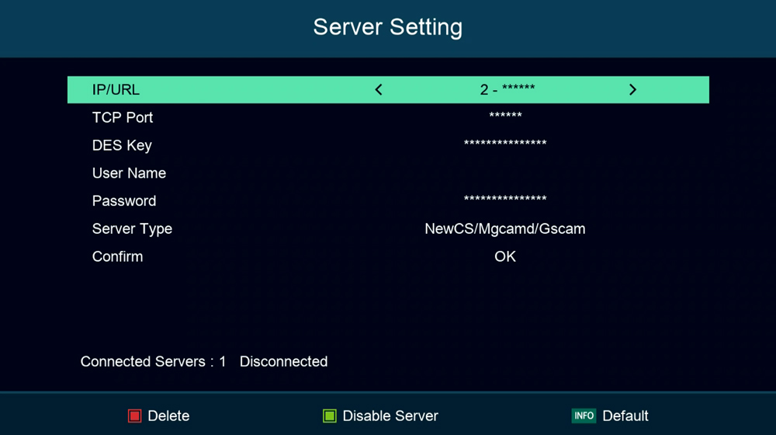Screen dimensions: 776x435
Task: Edit the masked TCP Port value
Action: (505, 117)
